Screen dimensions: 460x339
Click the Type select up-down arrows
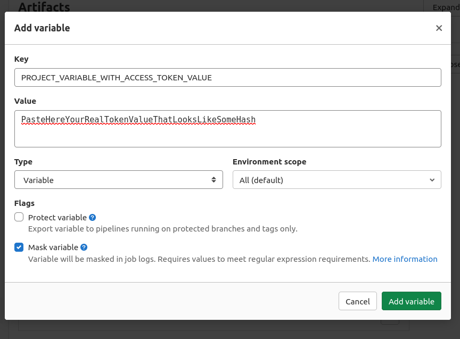point(214,180)
